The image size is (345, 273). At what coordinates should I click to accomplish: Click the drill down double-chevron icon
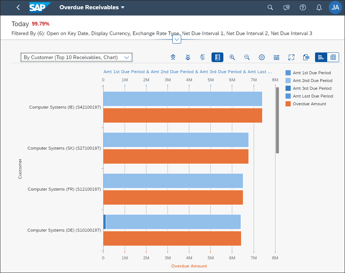pos(188,57)
